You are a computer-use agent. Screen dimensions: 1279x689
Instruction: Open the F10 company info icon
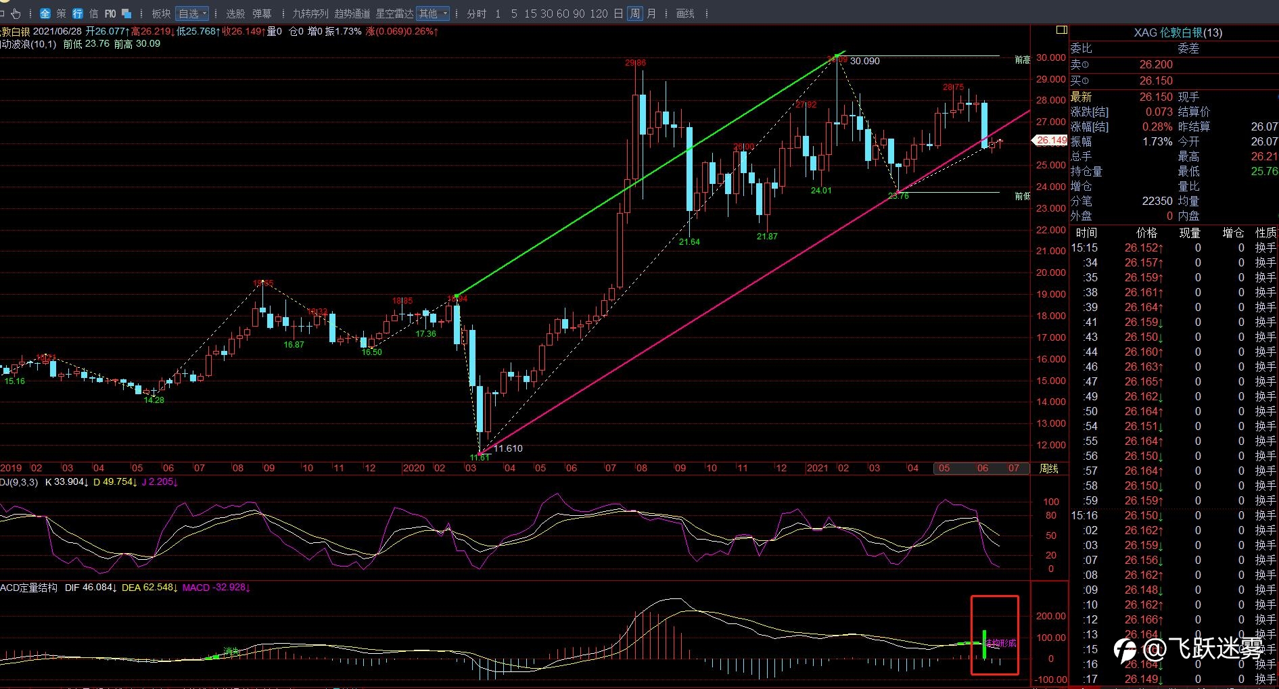[110, 14]
